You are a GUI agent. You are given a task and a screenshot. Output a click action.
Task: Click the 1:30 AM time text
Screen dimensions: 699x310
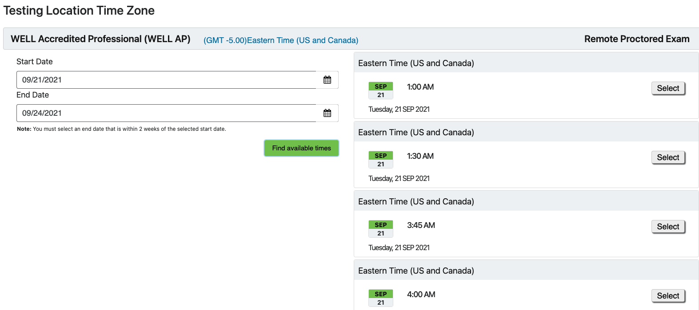point(420,156)
